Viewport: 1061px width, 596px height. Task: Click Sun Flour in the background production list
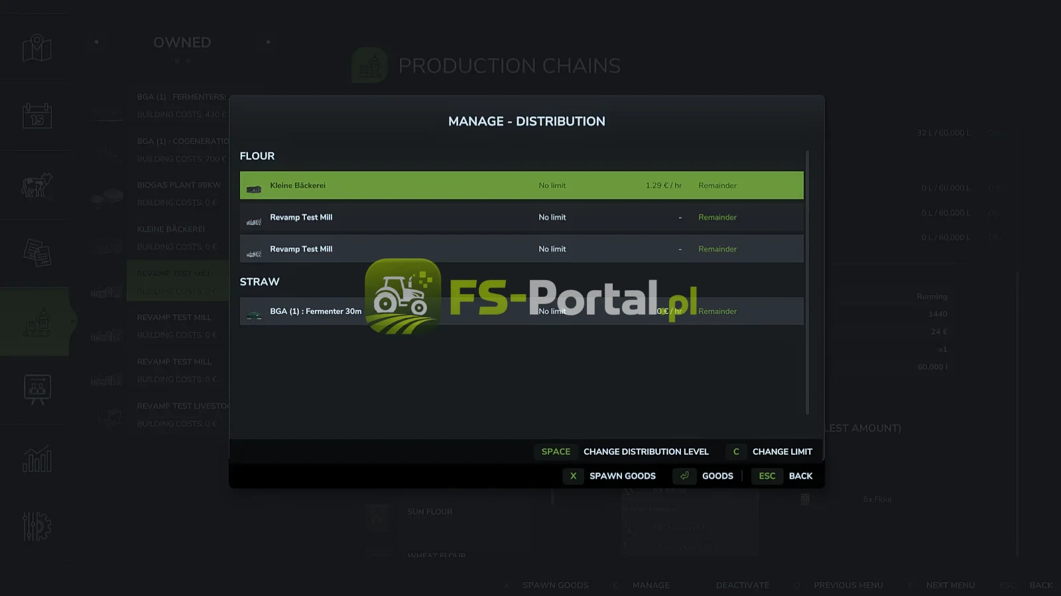[x=430, y=512]
